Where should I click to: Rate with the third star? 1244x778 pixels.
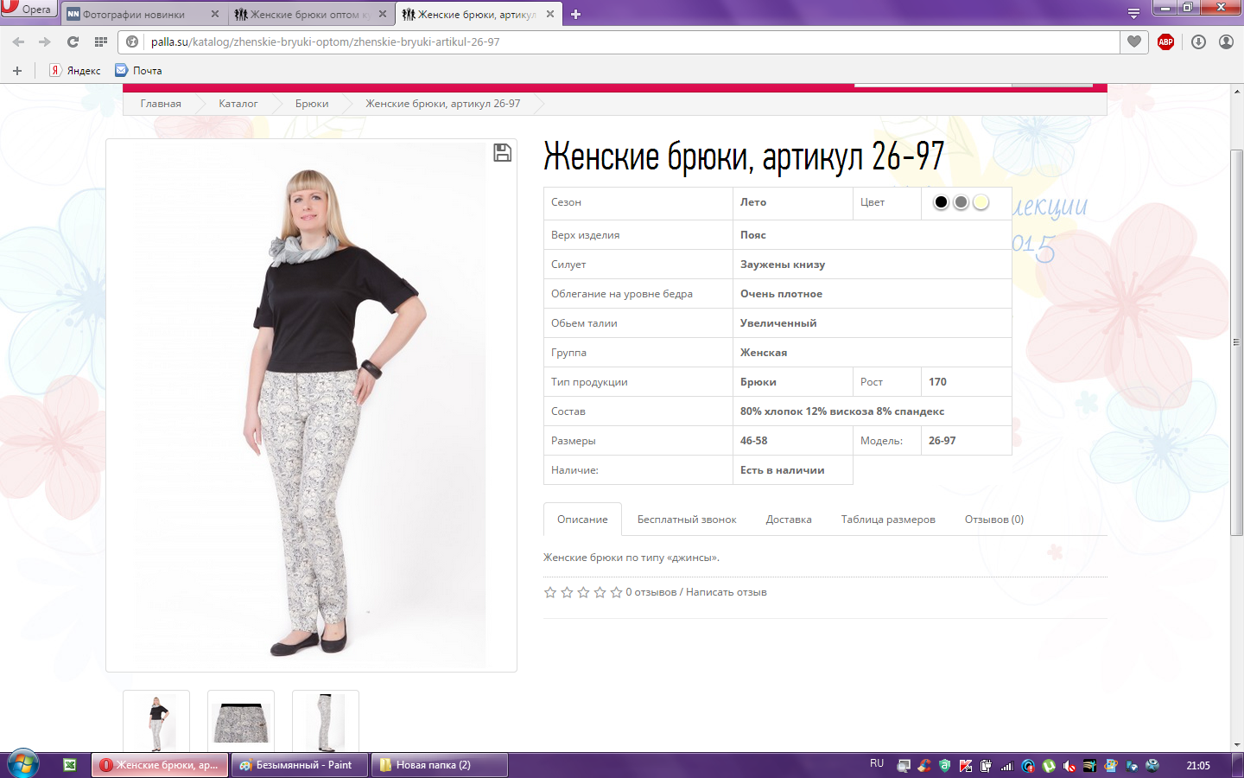tap(583, 592)
